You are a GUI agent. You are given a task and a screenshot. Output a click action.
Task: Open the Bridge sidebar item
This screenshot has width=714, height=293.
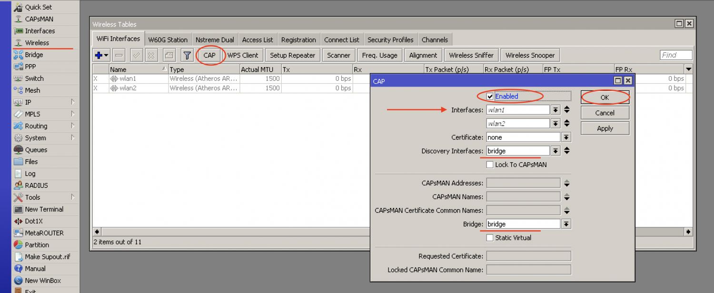coord(34,55)
